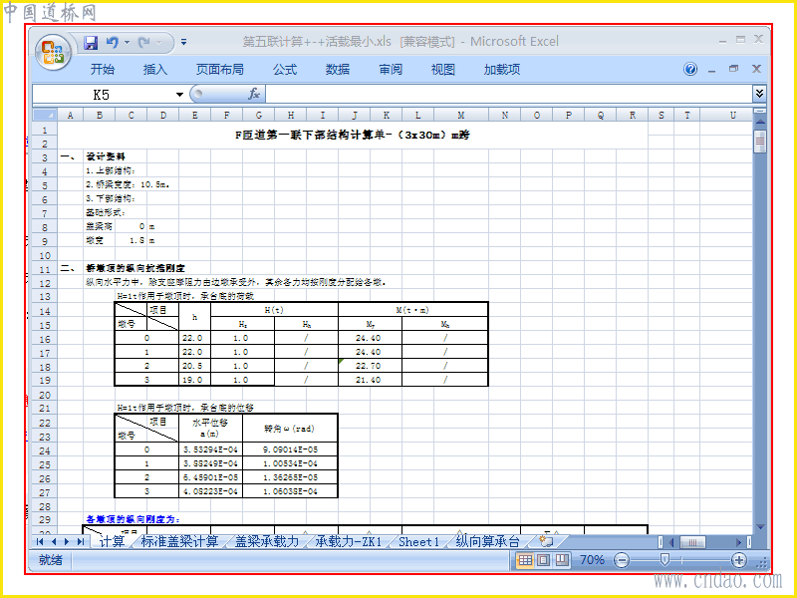Save the workbook with floppy icon

91,43
